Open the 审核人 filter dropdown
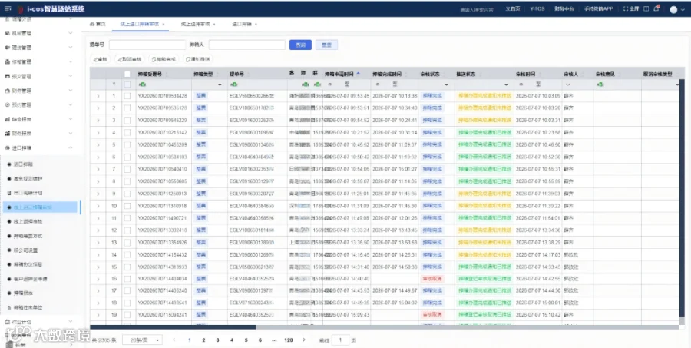 pyautogui.click(x=568, y=84)
